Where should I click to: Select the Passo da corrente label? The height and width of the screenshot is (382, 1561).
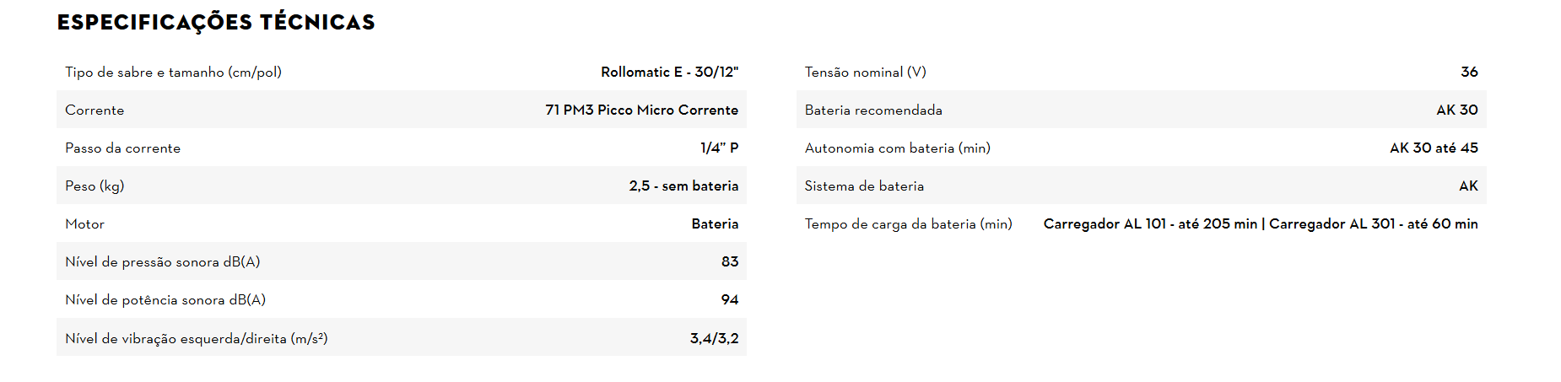[x=122, y=148]
